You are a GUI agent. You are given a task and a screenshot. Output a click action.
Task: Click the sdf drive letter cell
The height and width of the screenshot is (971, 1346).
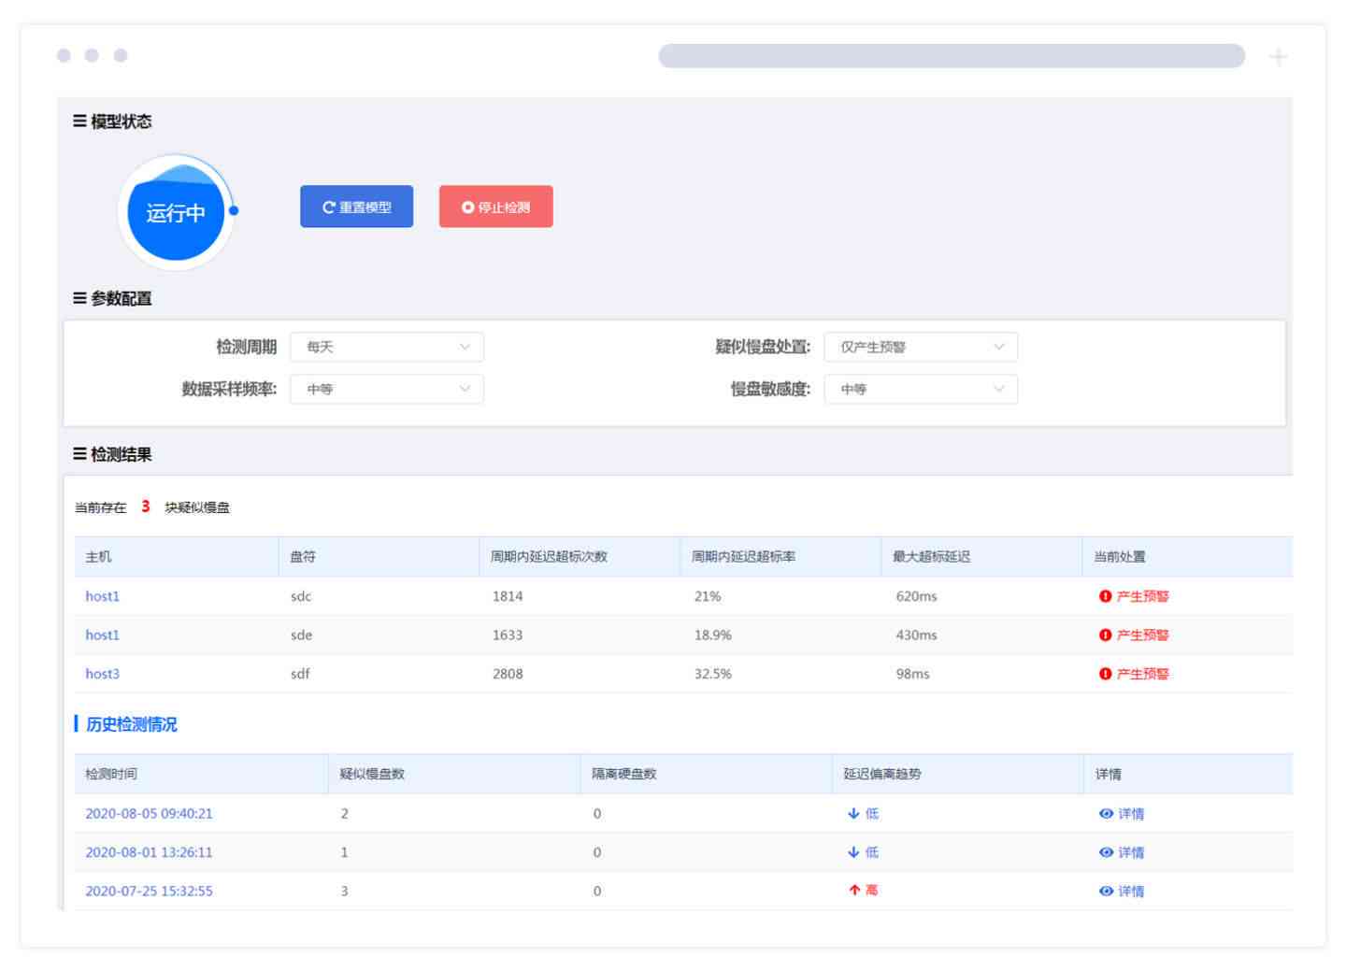[x=300, y=674]
